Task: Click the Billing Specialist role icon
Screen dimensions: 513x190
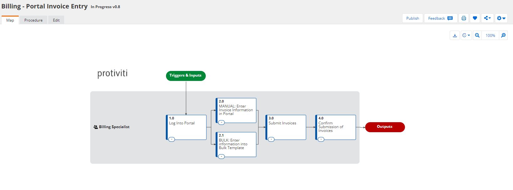Action: tap(96, 127)
